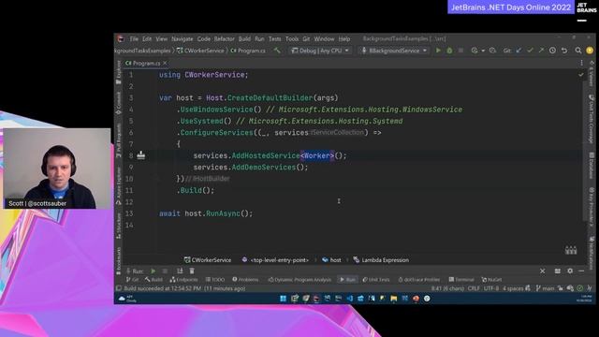Open the Problems tool window tab
599x337 pixels.
tap(245, 280)
